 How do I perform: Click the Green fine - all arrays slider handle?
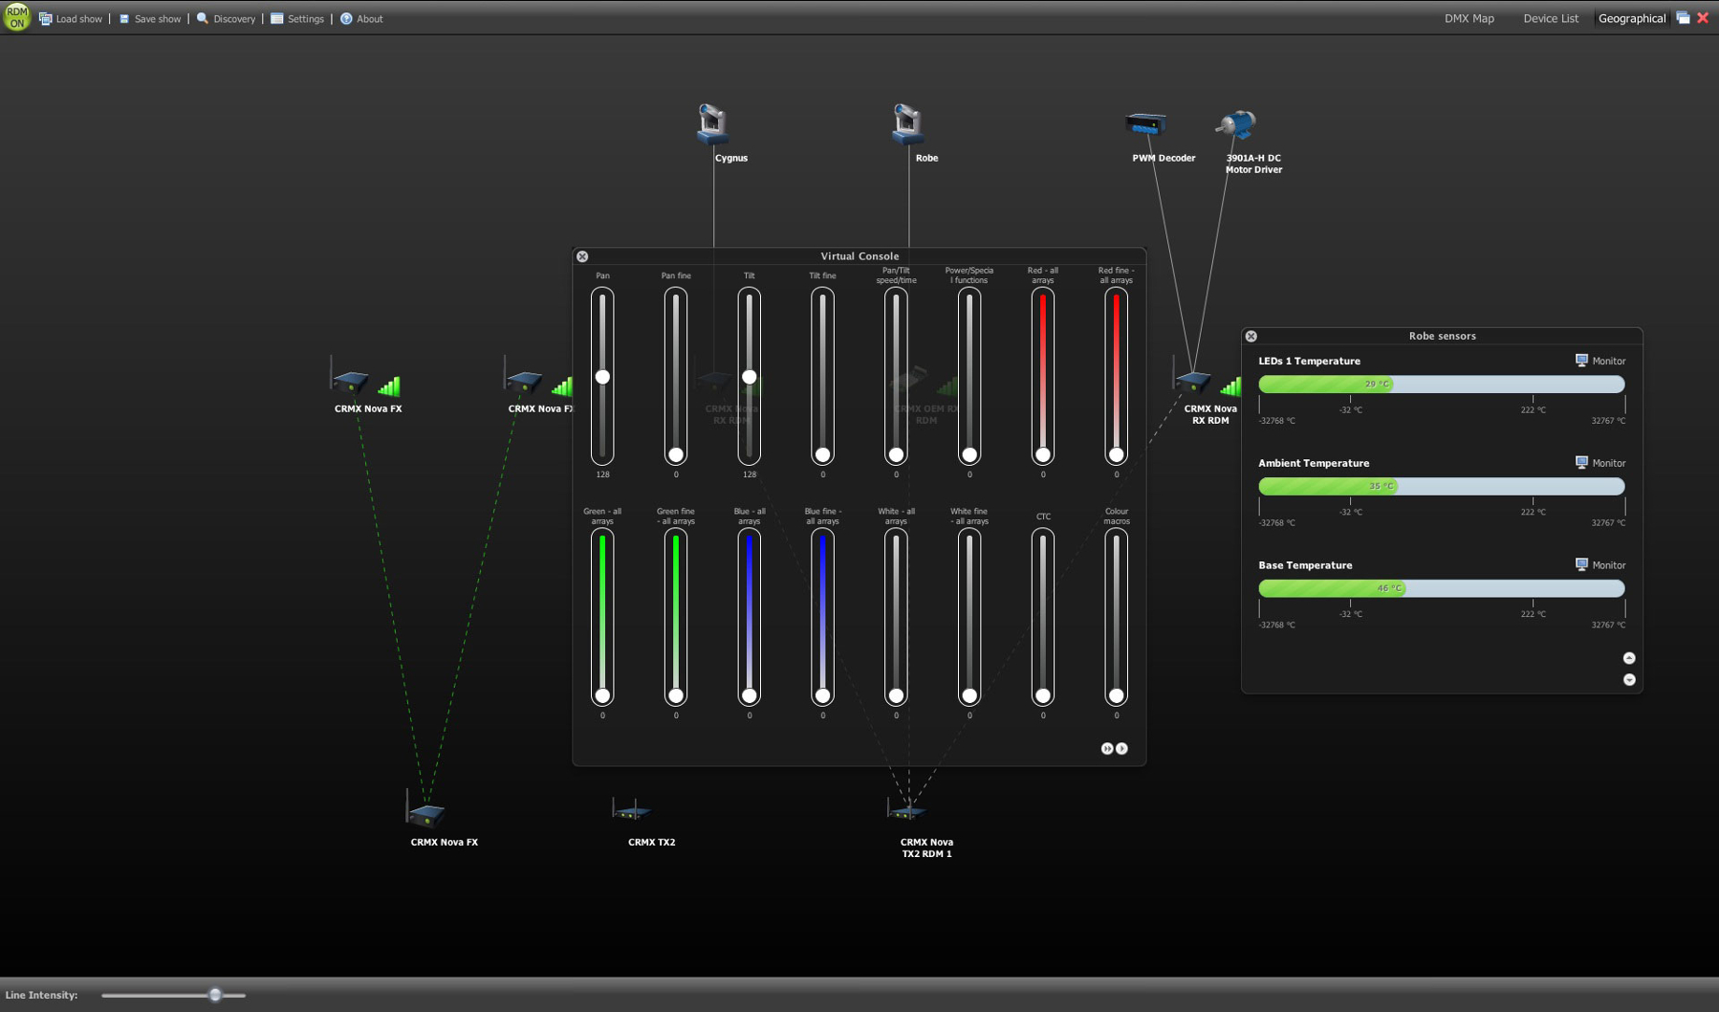coord(676,696)
